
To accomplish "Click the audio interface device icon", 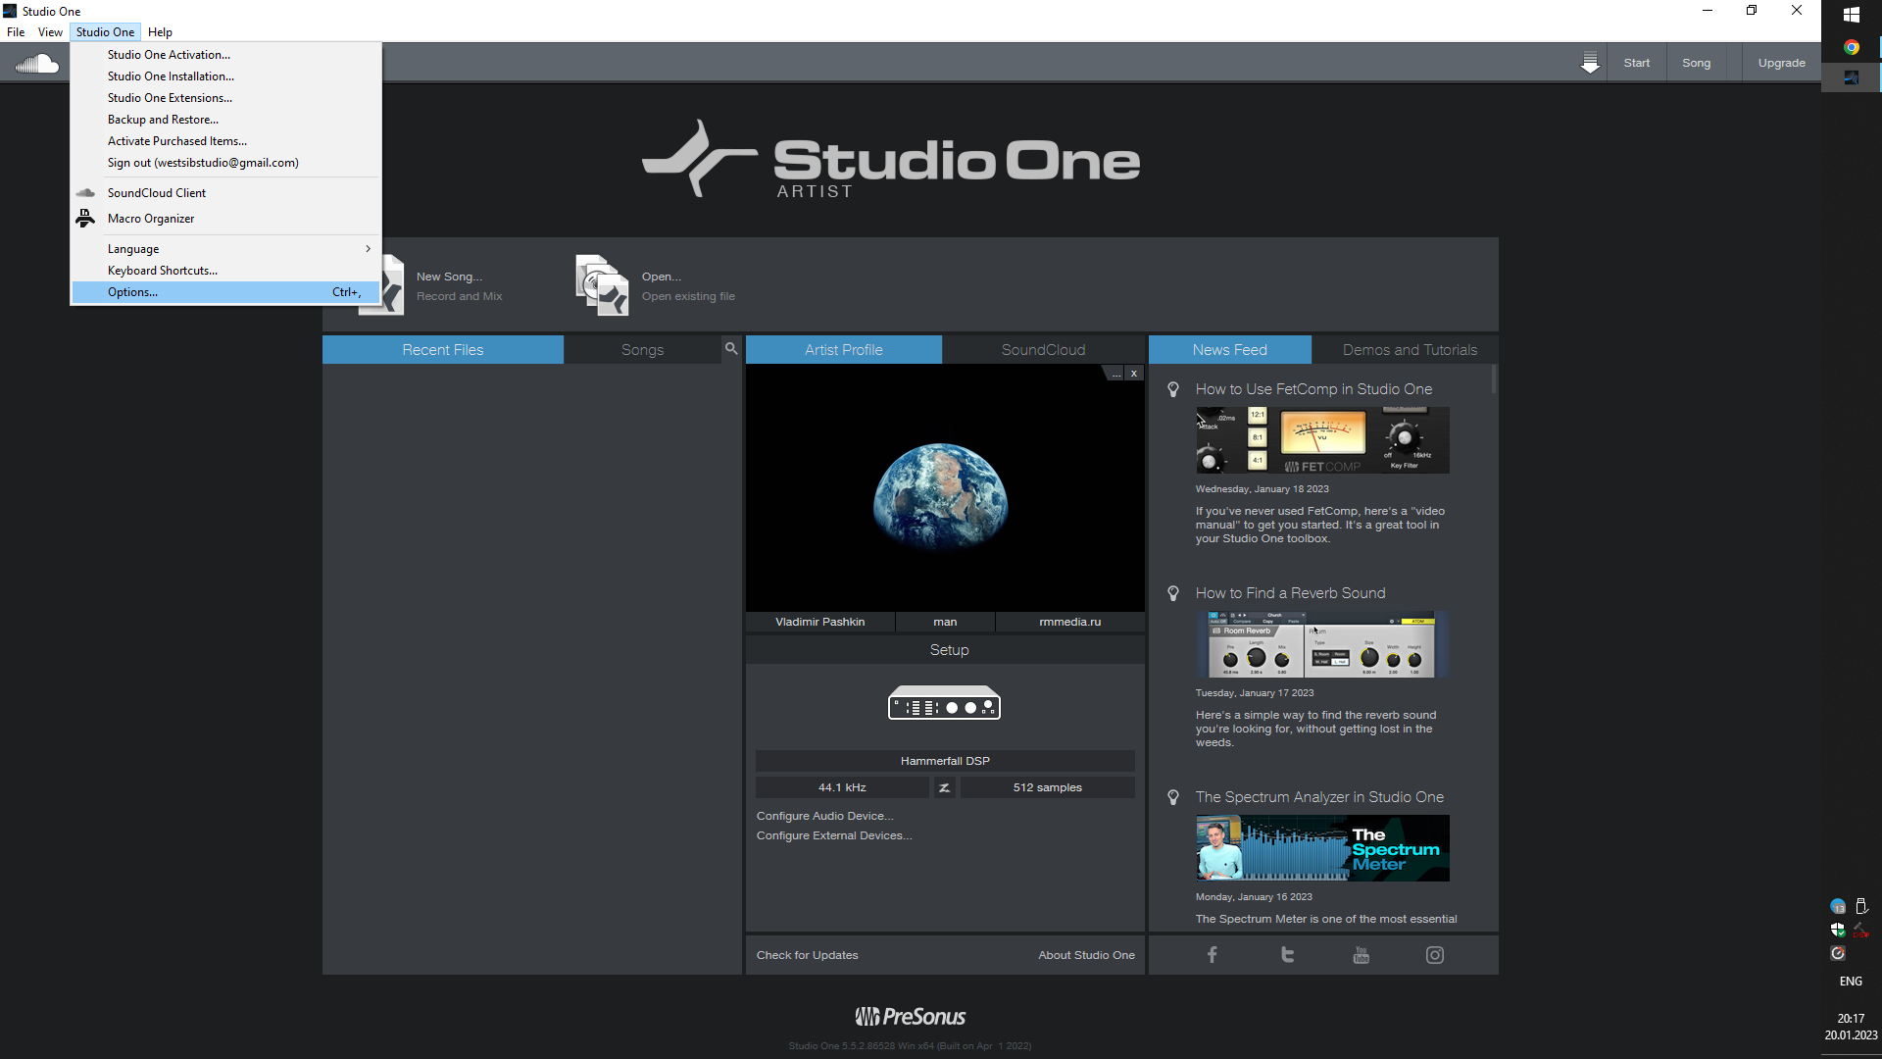I will [x=944, y=703].
